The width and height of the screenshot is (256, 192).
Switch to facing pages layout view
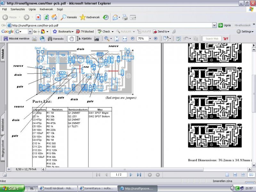[x=251, y=175]
